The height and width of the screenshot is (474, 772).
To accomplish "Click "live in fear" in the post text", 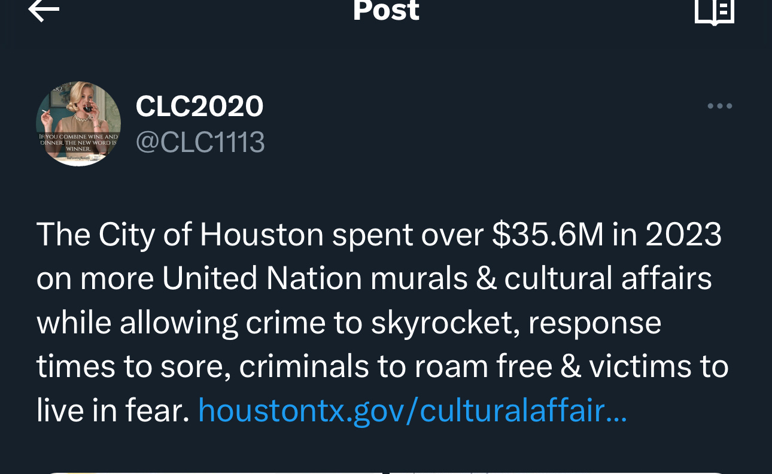I will coord(113,411).
